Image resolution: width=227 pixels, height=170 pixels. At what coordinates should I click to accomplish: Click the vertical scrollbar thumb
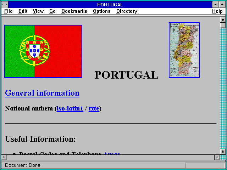pos(223,25)
